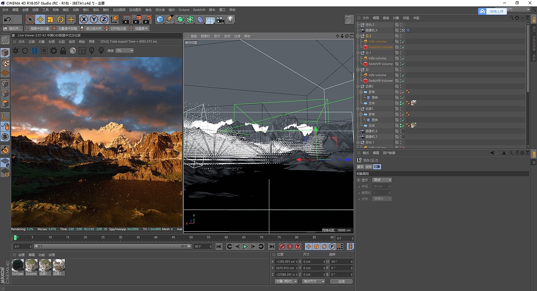The width and height of the screenshot is (537, 291).
Task: Toggle X axis lock
Action: [x=84, y=19]
